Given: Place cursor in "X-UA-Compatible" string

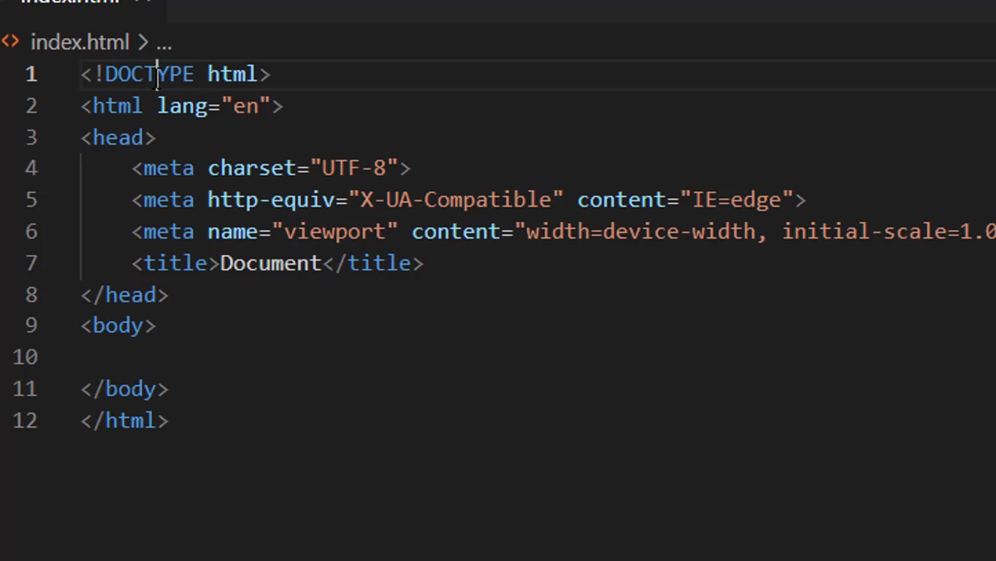Looking at the screenshot, I should (x=456, y=200).
